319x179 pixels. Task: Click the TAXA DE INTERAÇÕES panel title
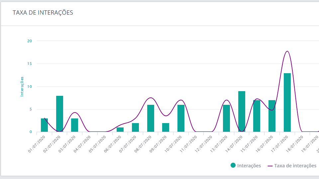(x=43, y=13)
